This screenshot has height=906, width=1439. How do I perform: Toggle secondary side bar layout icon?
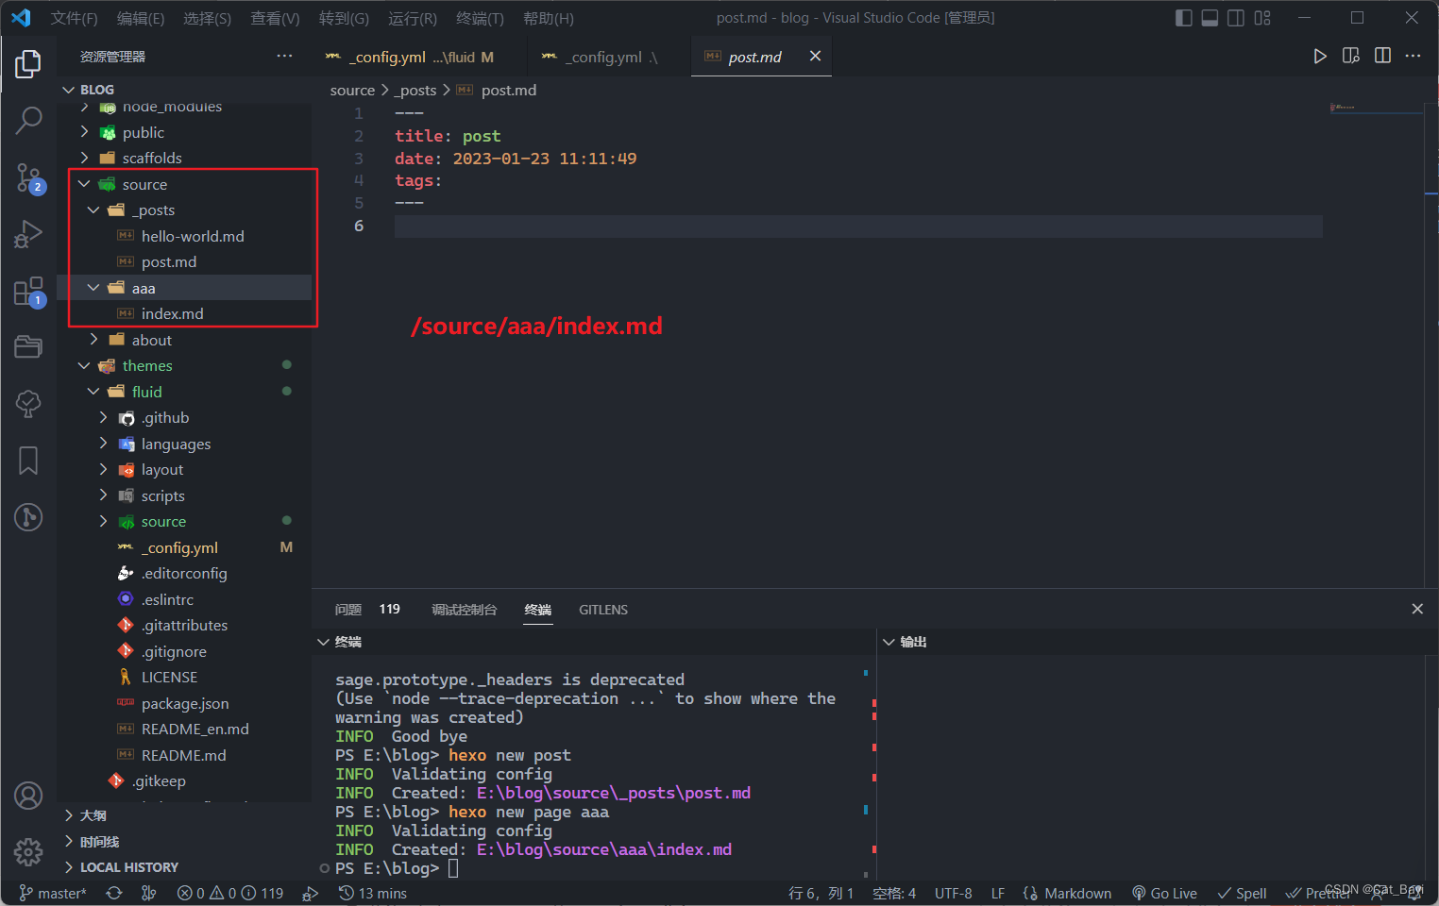click(x=1236, y=18)
